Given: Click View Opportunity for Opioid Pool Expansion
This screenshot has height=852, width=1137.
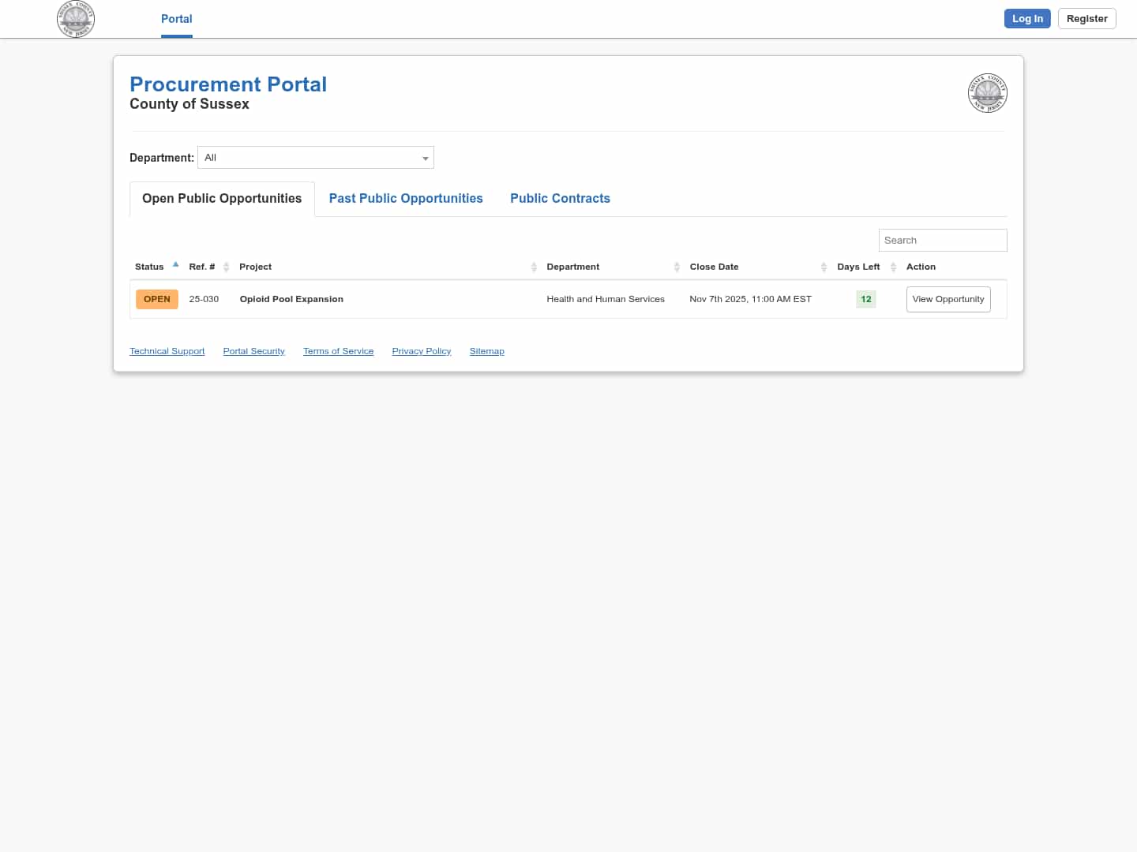Looking at the screenshot, I should 947,299.
